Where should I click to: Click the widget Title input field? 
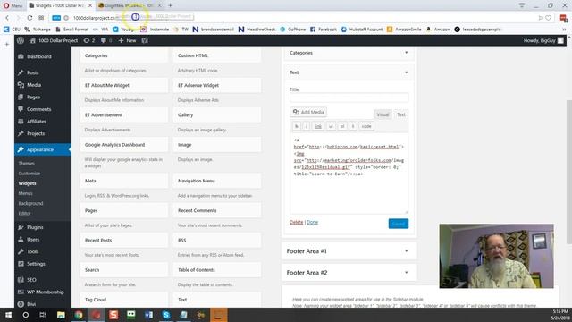[349, 97]
